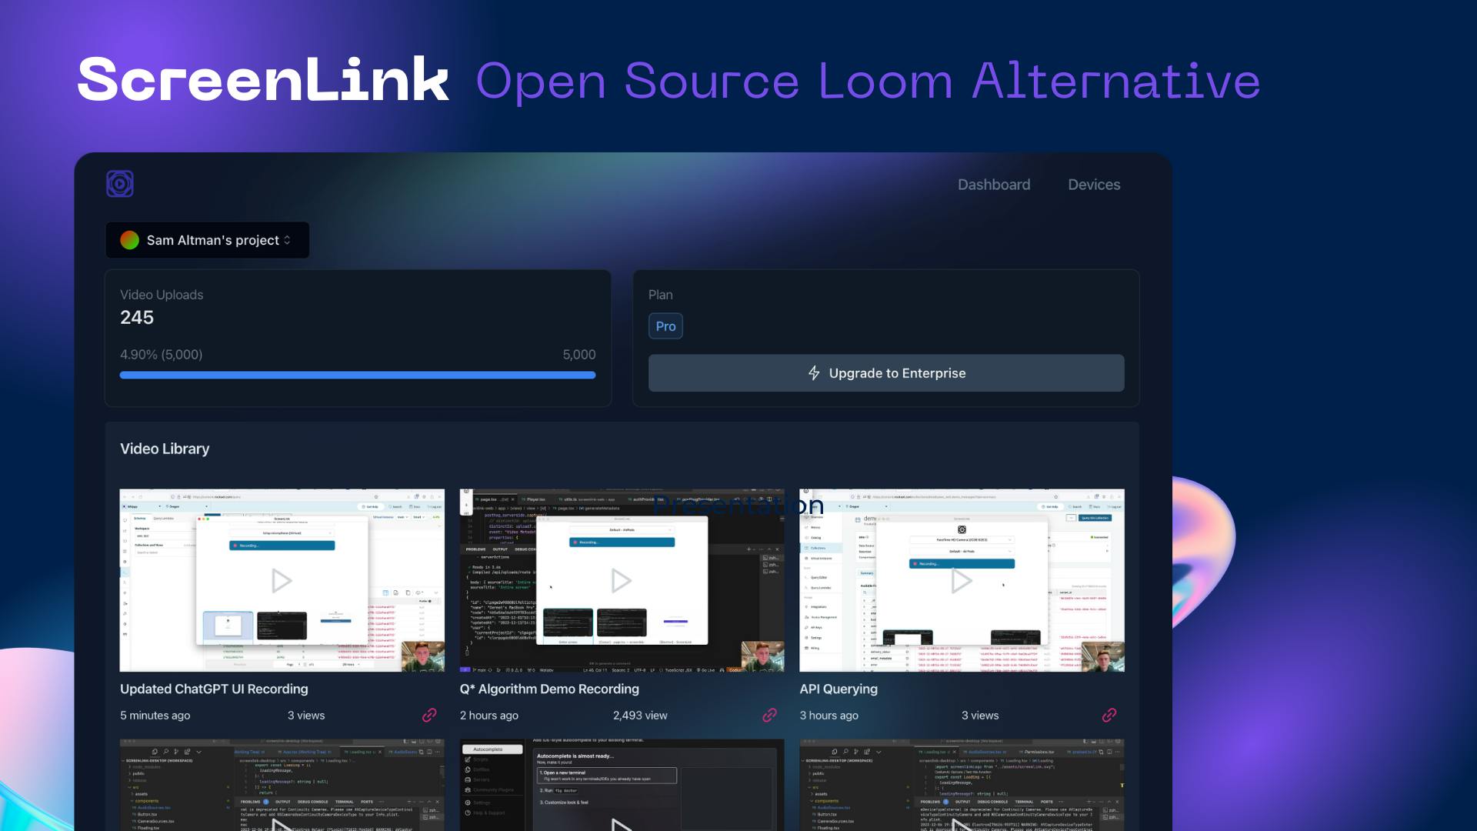Click the lightning bolt upgrade icon

[814, 373]
